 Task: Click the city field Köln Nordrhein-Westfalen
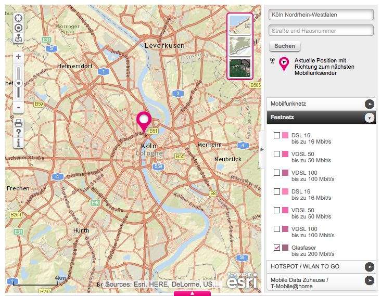(321, 15)
